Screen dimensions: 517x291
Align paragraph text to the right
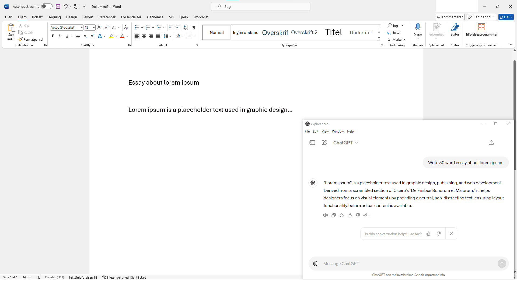coord(151,36)
